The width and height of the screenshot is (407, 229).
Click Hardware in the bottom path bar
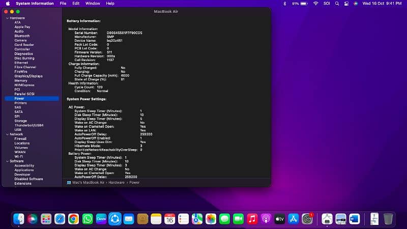tap(116, 182)
